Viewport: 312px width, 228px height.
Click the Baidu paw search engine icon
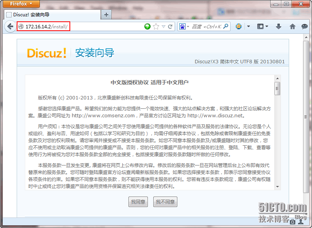182,26
